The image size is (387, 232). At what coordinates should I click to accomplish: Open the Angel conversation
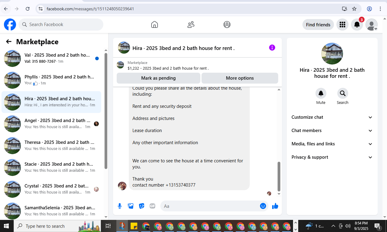click(52, 124)
